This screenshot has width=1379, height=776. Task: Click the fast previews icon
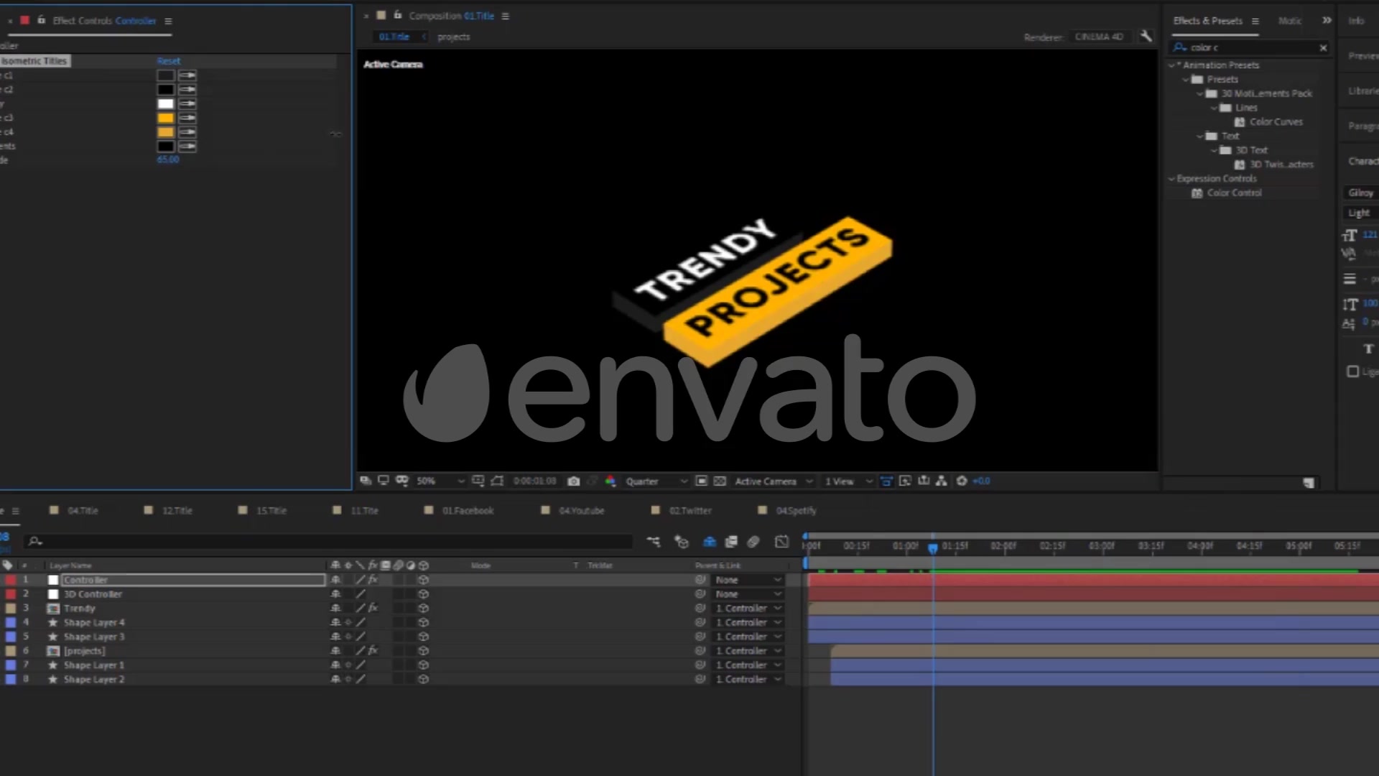(905, 481)
